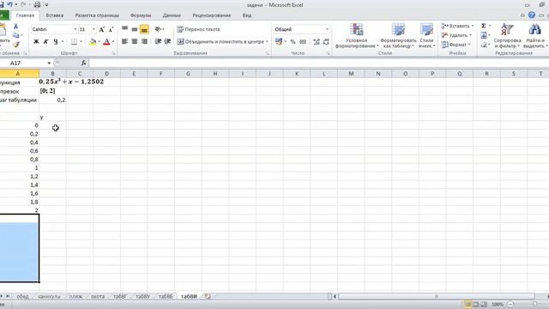
Task: Align text to top of cell
Action: pos(124,29)
